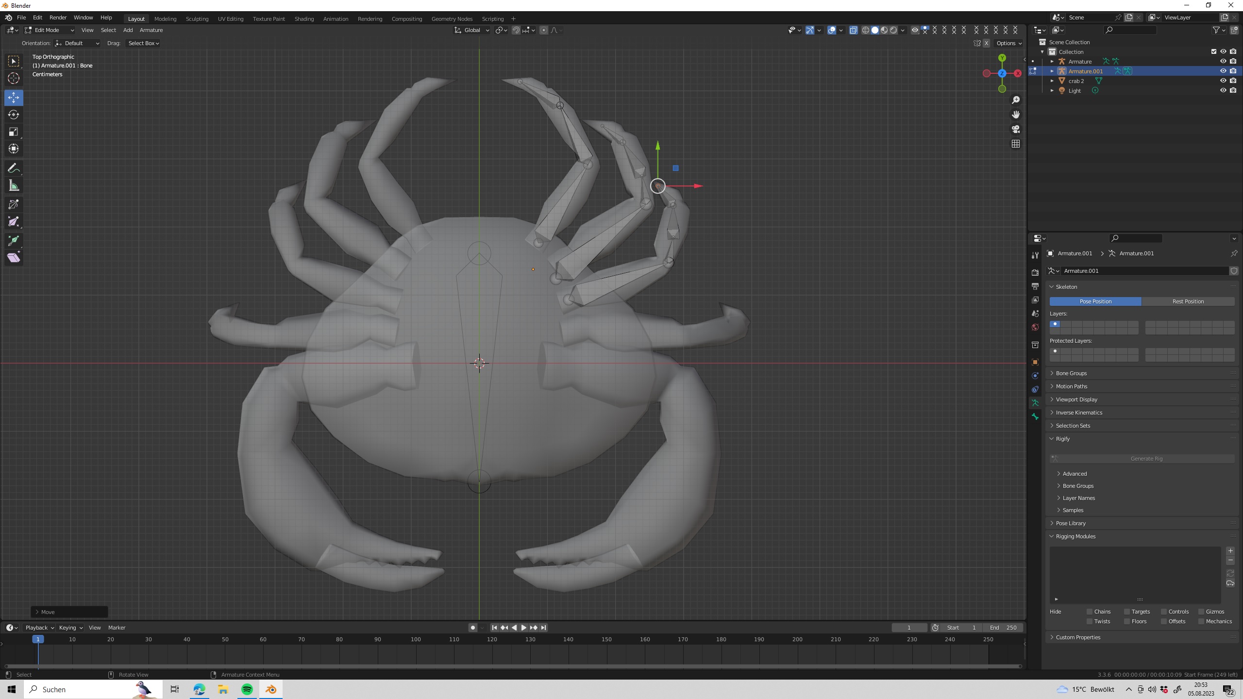Expand the Inverse Kinematics panel
Screen dimensions: 1243x699
point(1078,413)
